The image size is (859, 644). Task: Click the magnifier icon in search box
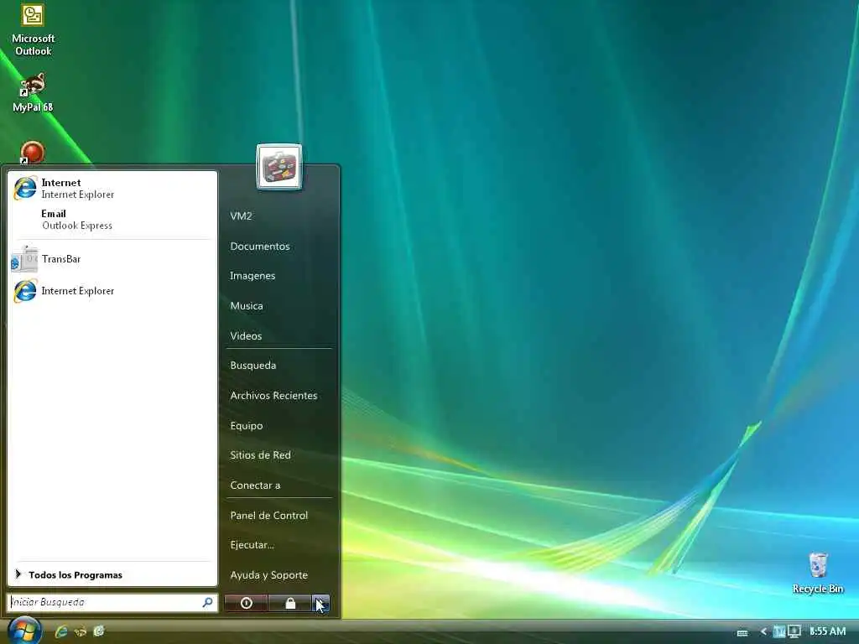click(208, 602)
